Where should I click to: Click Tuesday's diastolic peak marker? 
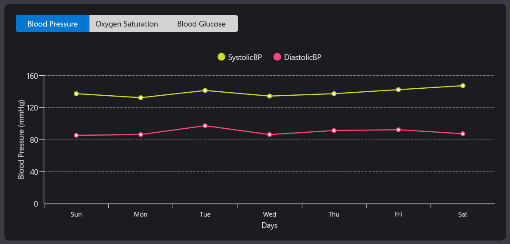[205, 126]
